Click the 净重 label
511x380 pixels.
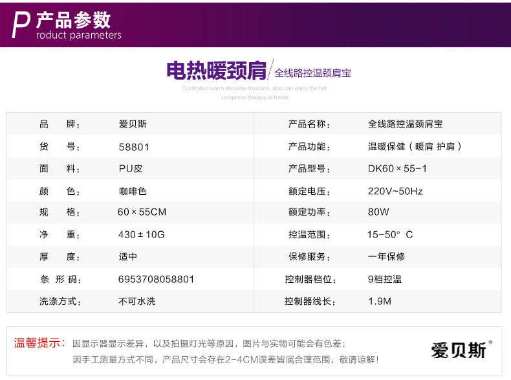click(x=60, y=234)
